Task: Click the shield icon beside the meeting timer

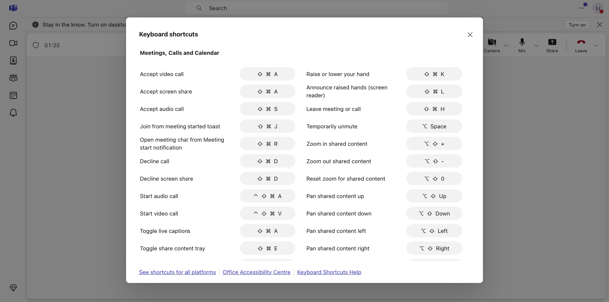Action: 36,45
